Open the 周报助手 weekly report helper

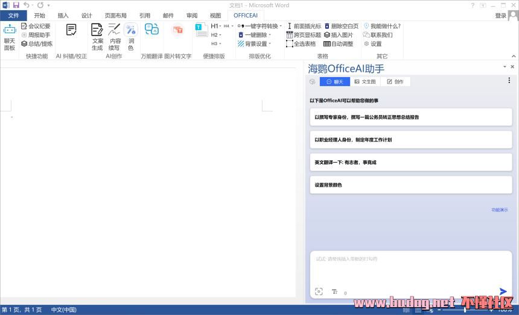pyautogui.click(x=36, y=35)
